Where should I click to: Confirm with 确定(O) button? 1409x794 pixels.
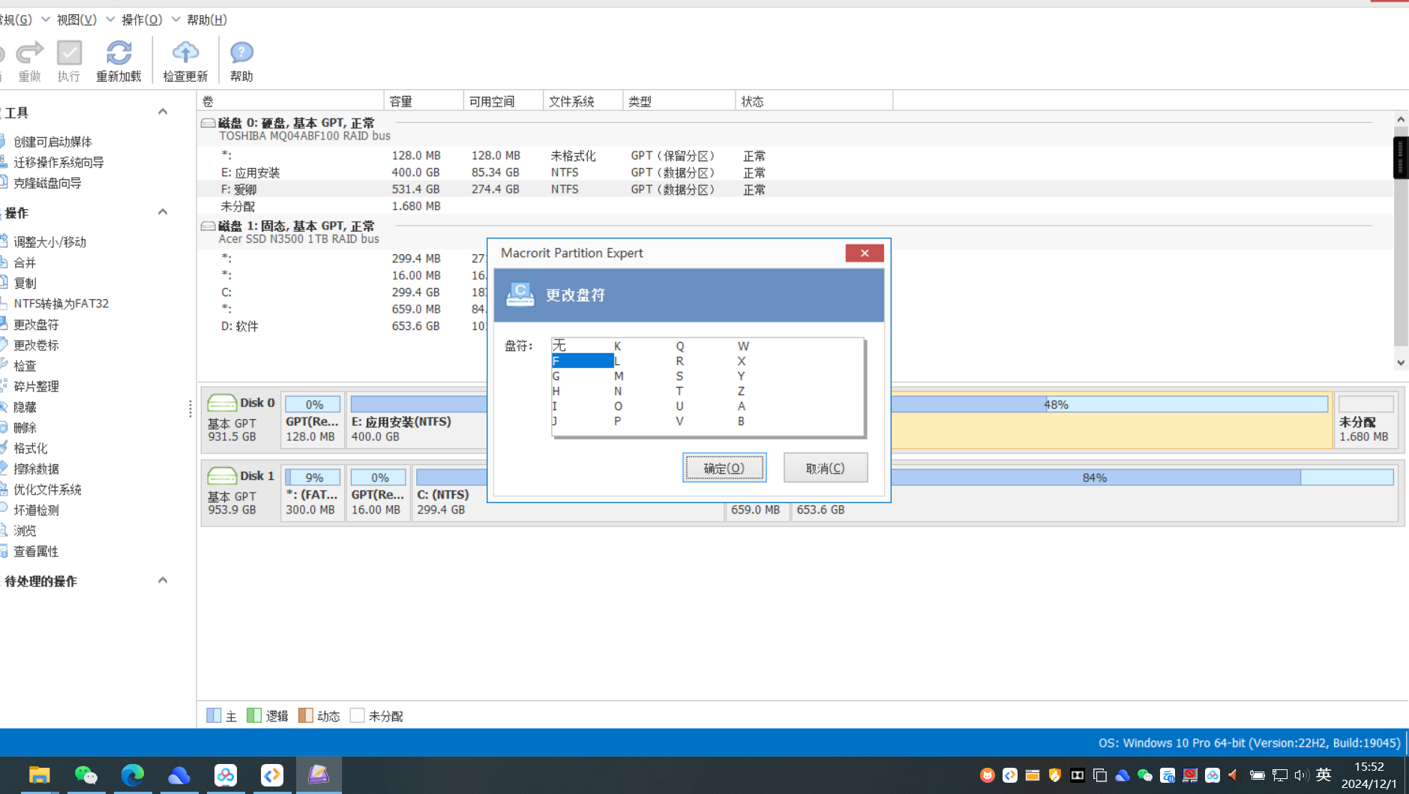[724, 468]
